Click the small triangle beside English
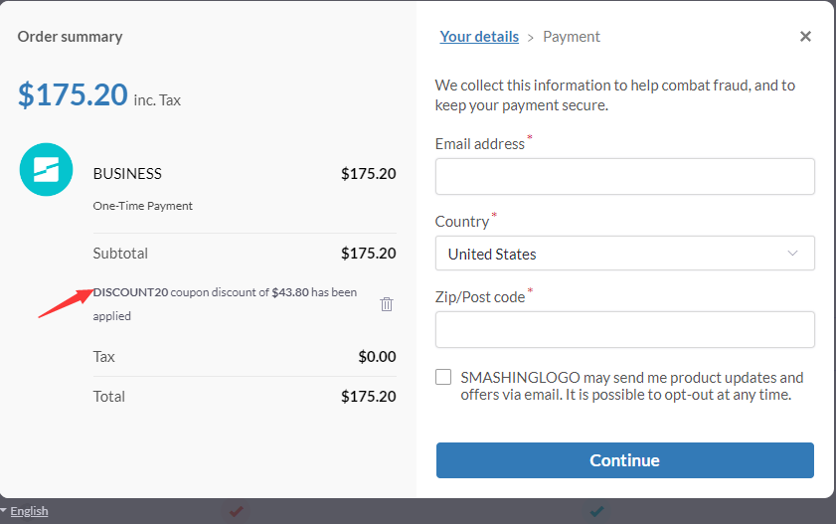 click(x=4, y=511)
